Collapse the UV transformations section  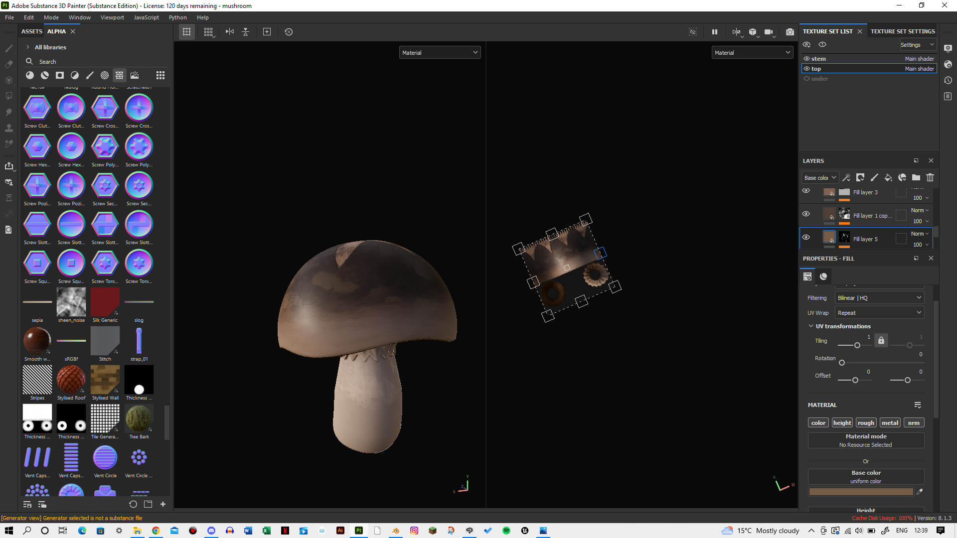(811, 326)
